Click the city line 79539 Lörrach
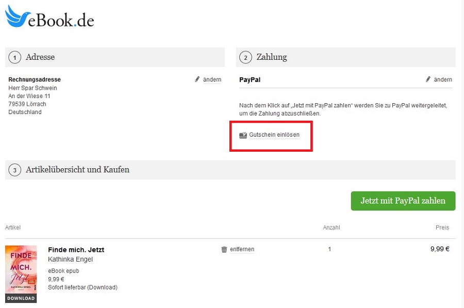The height and width of the screenshot is (308, 464). [x=27, y=104]
